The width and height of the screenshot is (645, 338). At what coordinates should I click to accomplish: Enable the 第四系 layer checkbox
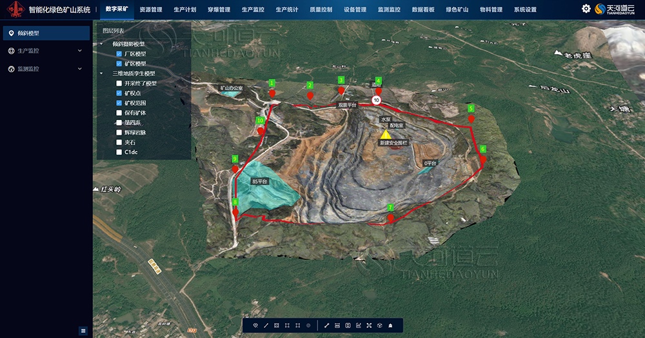(x=119, y=123)
